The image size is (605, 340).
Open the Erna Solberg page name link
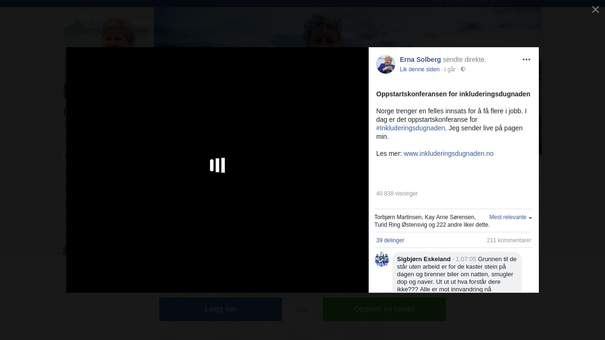[420, 59]
